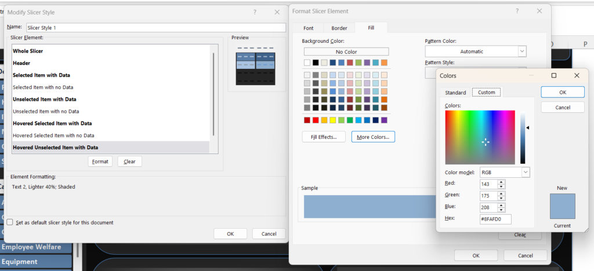Switch to the Standard colors tab

(x=455, y=93)
